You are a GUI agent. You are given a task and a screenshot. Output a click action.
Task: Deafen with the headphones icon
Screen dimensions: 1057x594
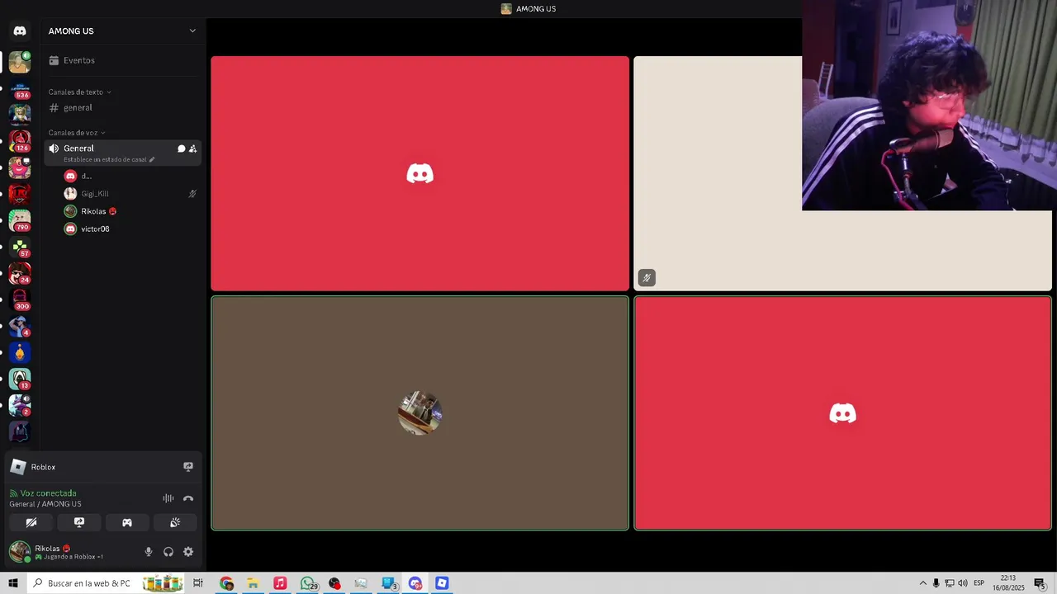click(x=168, y=552)
